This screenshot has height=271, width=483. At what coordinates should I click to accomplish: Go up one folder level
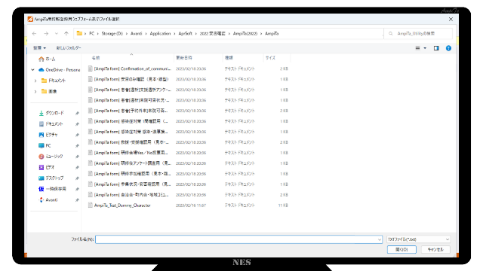tap(66, 33)
